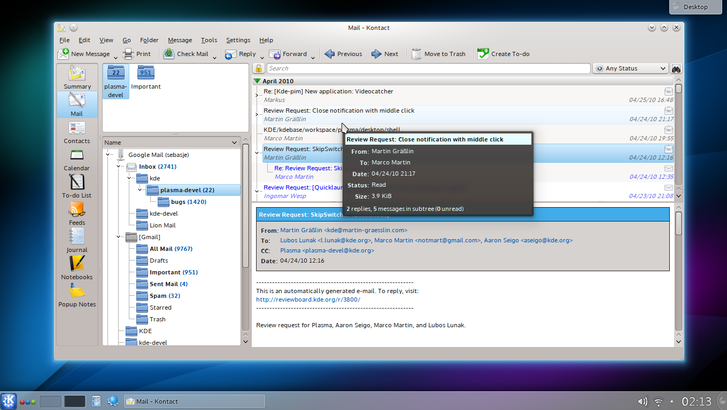The height and width of the screenshot is (410, 727).
Task: Click the Print toolbar button
Action: click(x=137, y=54)
